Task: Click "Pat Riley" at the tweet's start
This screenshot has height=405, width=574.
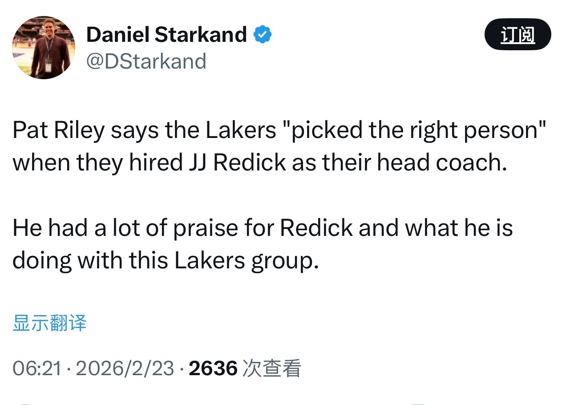Action: click(59, 130)
